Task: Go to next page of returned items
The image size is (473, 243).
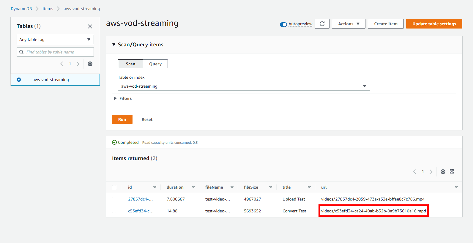Action: pos(431,172)
